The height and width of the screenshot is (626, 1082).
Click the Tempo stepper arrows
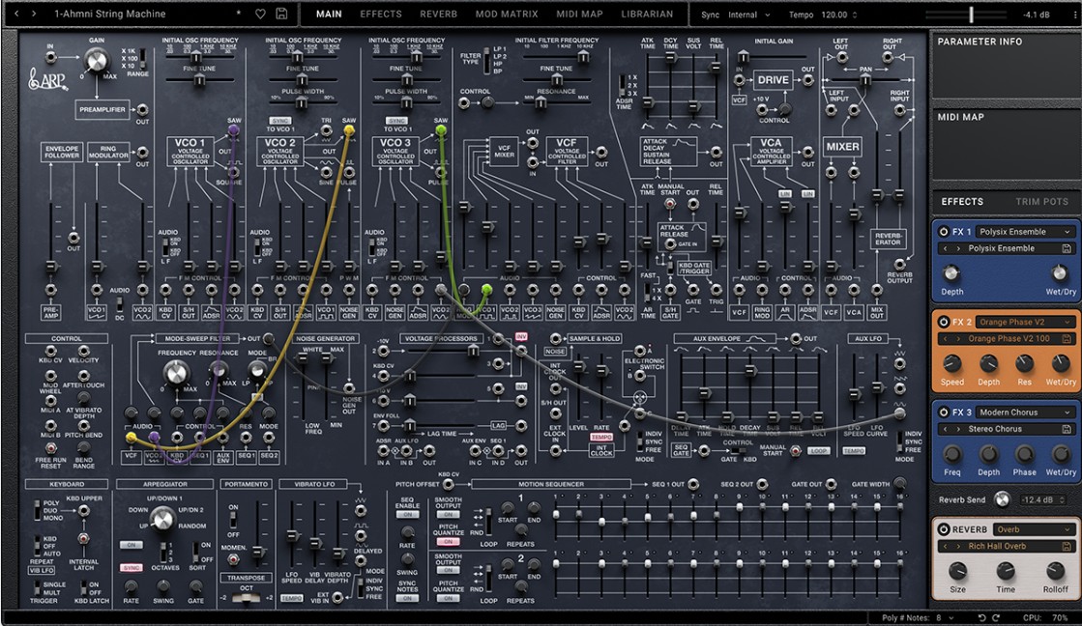[855, 14]
